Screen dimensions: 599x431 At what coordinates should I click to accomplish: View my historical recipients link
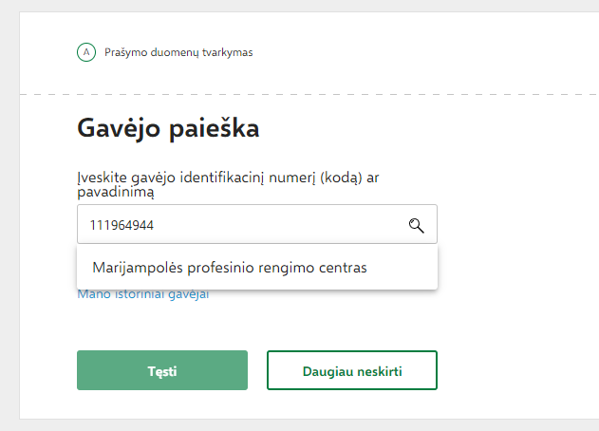143,294
